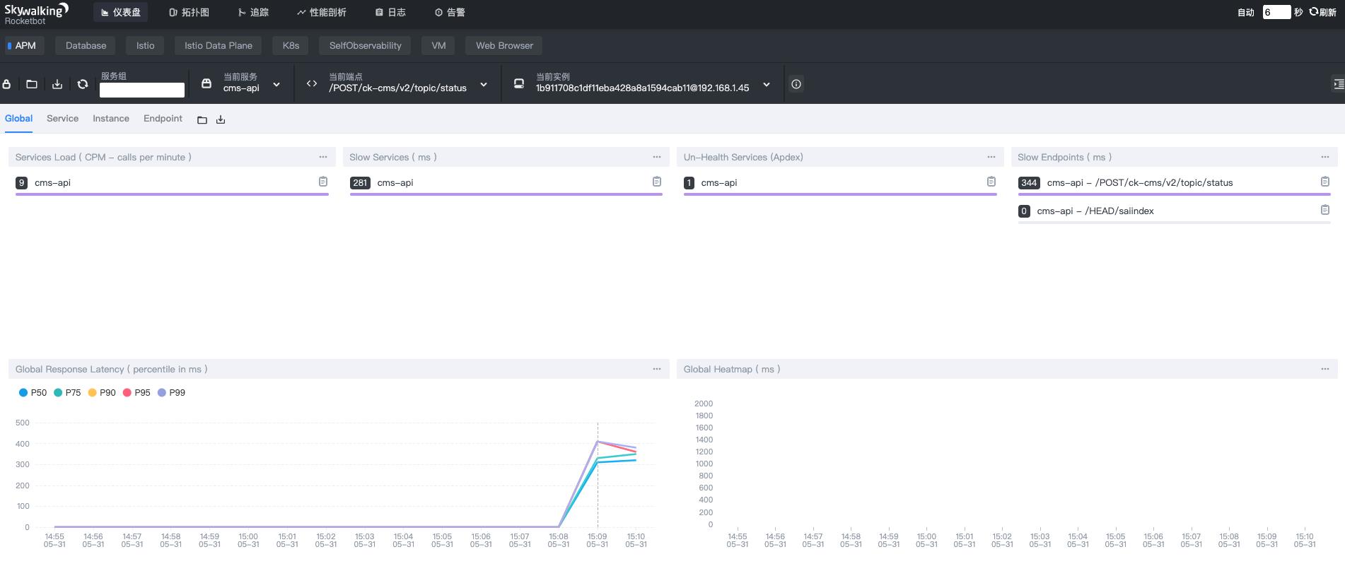Click the 服务组 service group input
Image resolution: width=1345 pixels, height=571 pixels.
[142, 90]
